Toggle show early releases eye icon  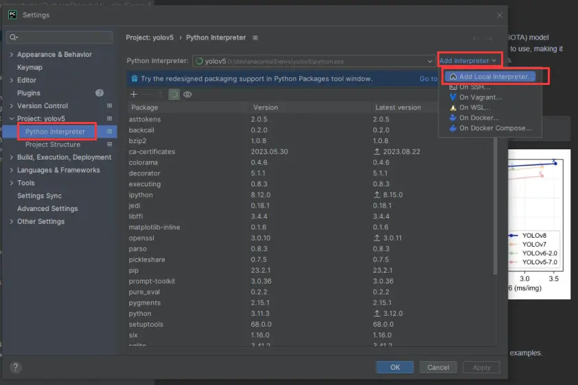(x=187, y=94)
